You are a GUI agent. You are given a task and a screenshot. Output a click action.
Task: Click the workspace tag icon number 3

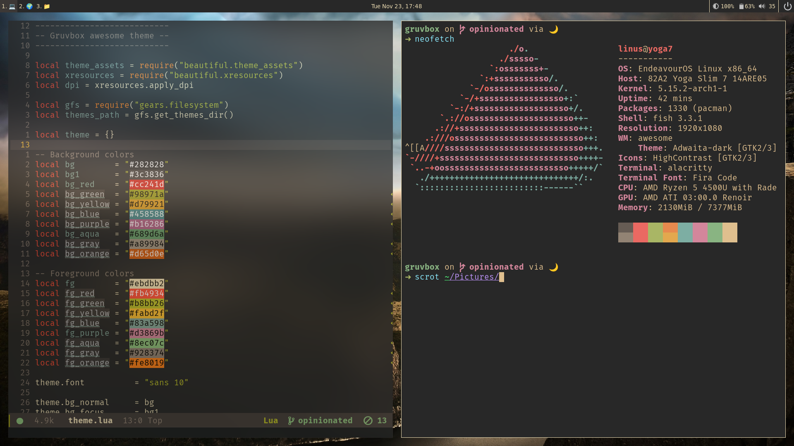pyautogui.click(x=44, y=6)
